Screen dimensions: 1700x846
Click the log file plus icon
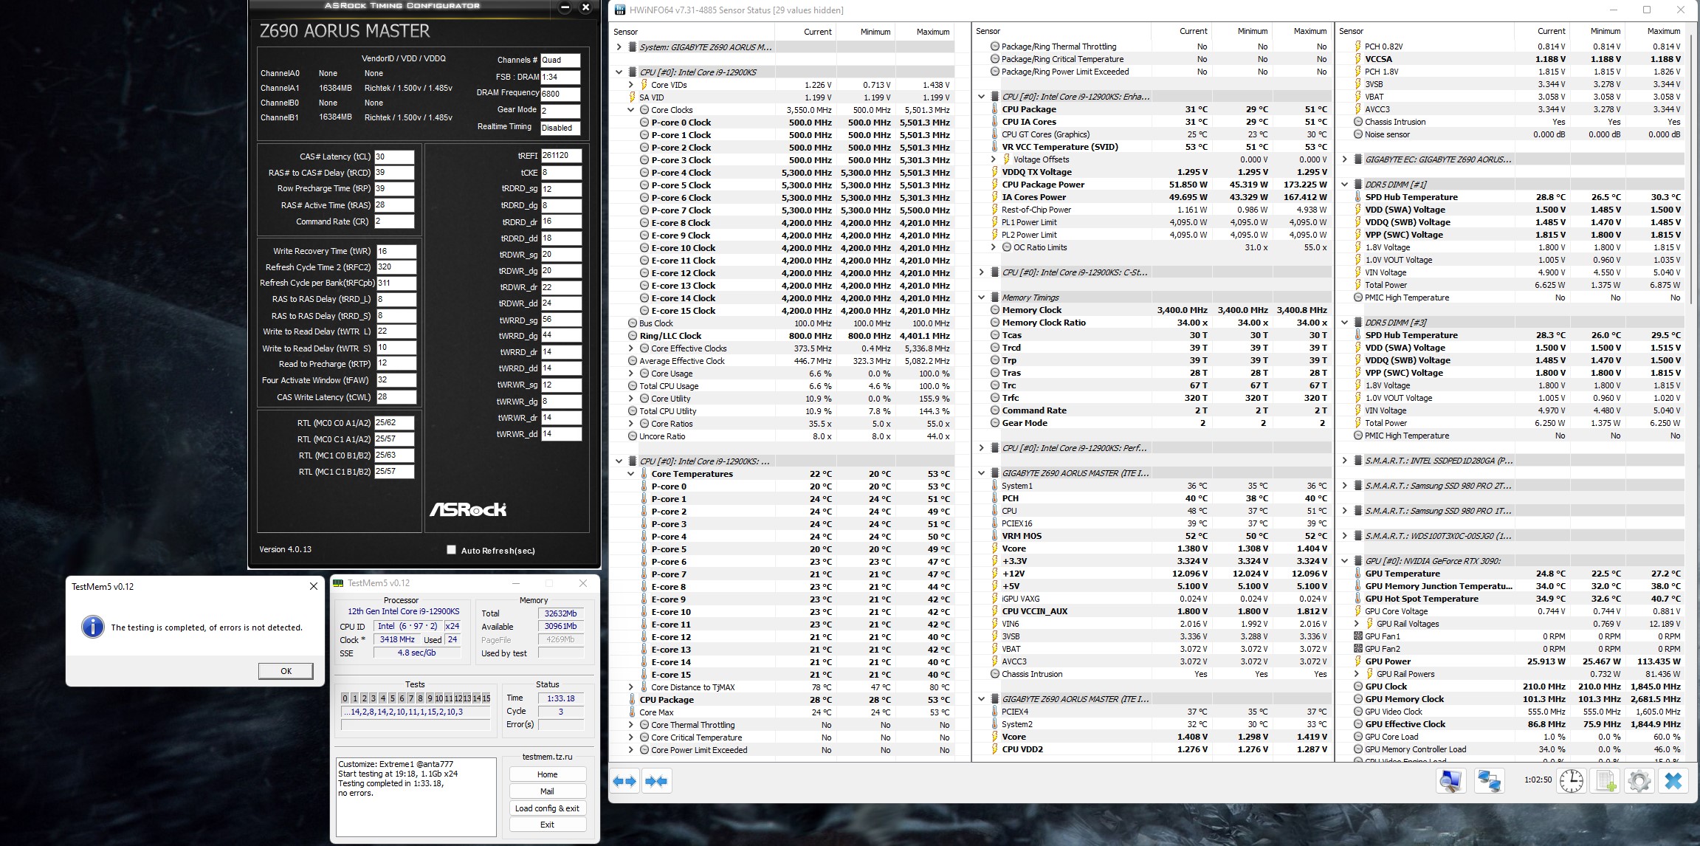point(1606,780)
